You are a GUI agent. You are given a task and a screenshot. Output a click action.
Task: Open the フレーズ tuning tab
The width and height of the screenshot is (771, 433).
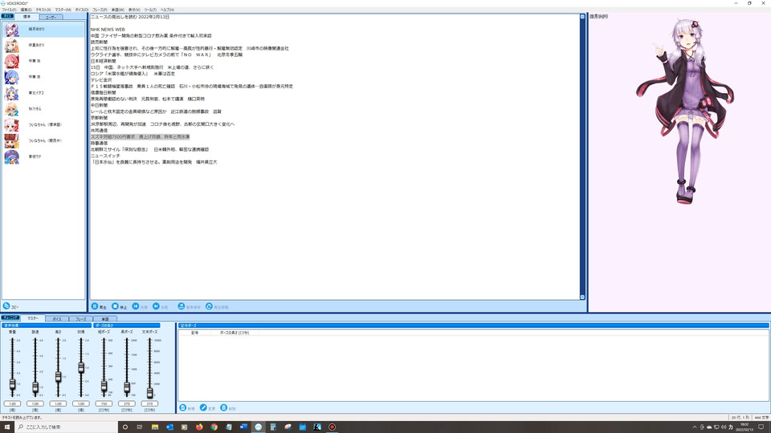80,318
